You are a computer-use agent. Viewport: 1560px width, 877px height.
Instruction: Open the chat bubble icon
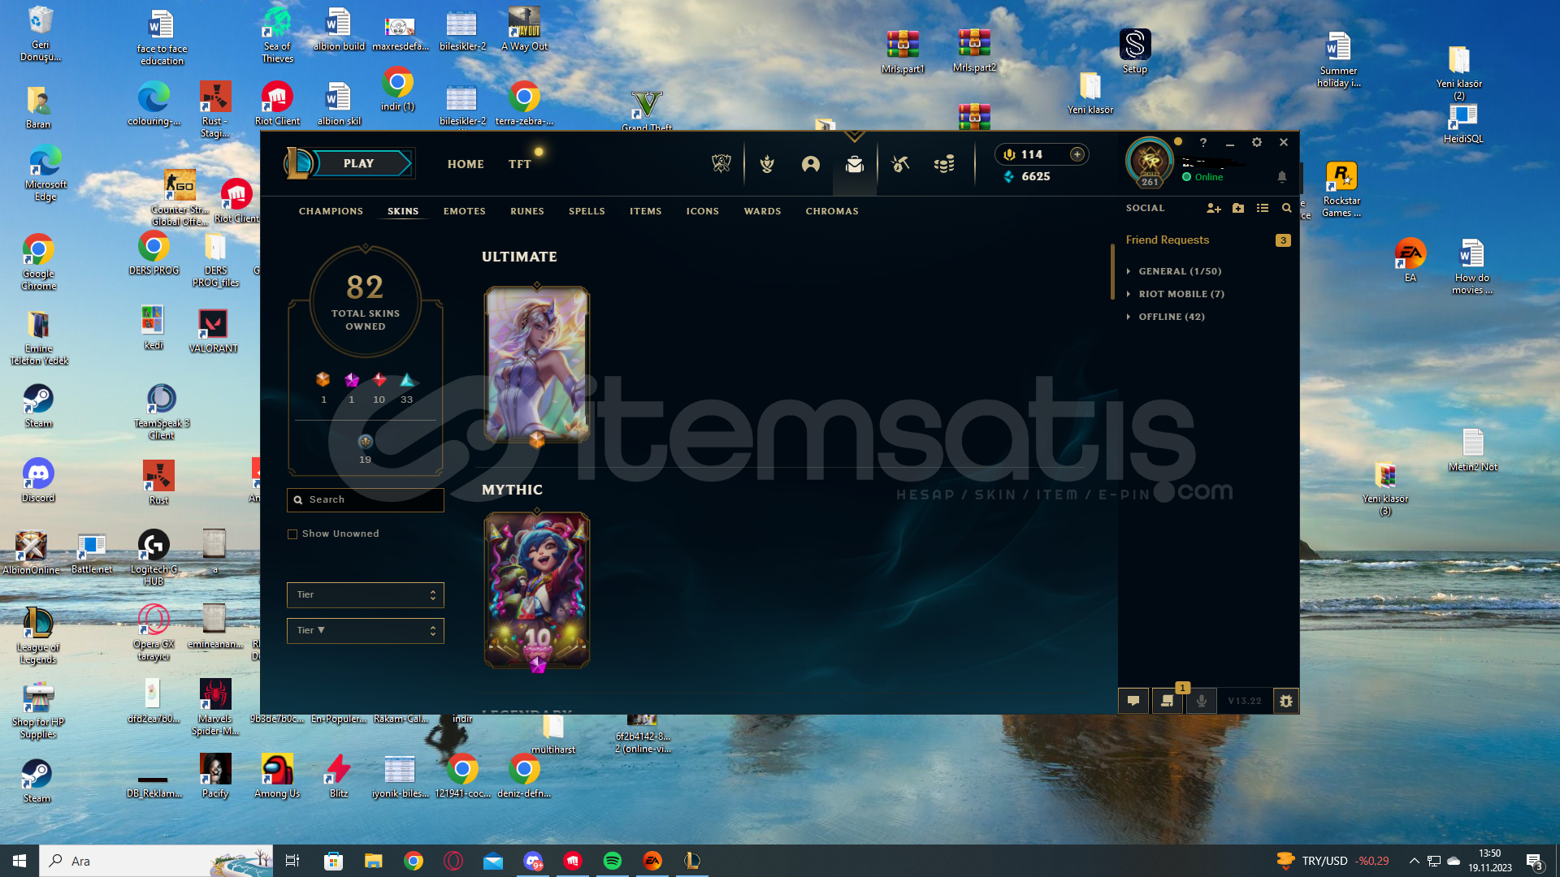click(x=1133, y=701)
